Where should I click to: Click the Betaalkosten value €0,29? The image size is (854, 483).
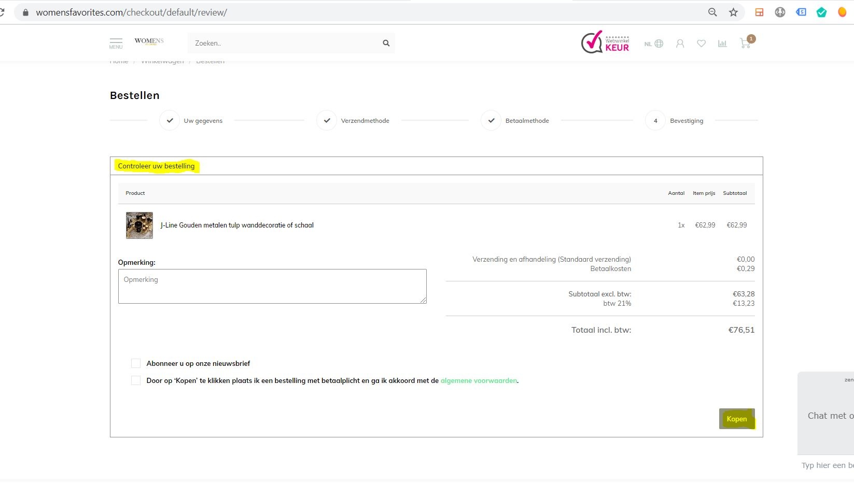[x=746, y=268]
